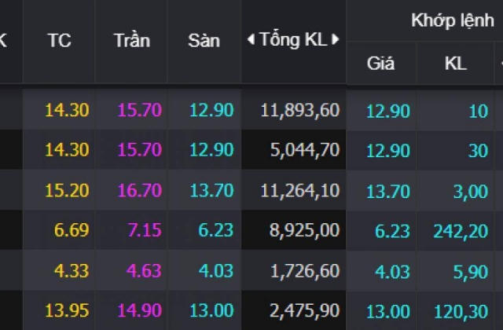Sort by the TC column header

(x=60, y=41)
